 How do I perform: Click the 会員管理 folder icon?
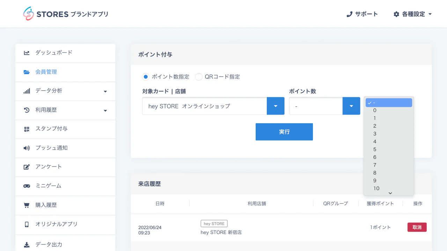pos(27,72)
